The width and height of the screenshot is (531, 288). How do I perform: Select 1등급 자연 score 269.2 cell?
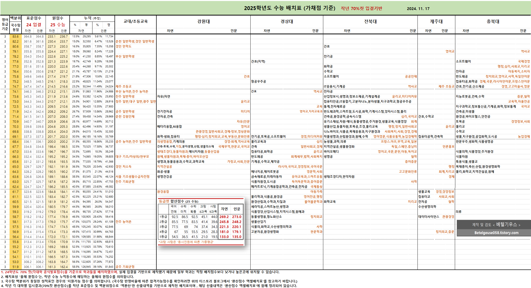point(224,217)
